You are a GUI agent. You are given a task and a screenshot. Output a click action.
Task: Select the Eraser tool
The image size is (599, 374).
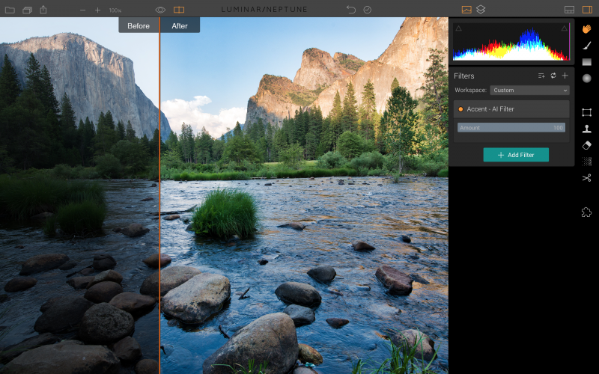(587, 145)
